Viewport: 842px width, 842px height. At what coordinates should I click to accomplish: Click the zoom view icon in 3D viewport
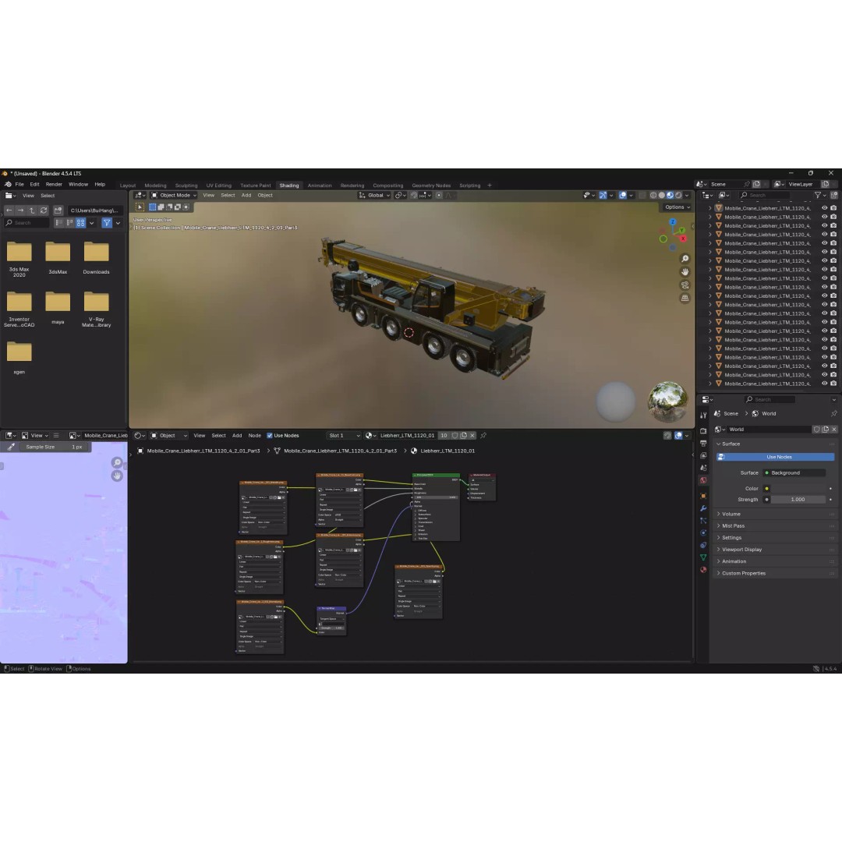(685, 259)
